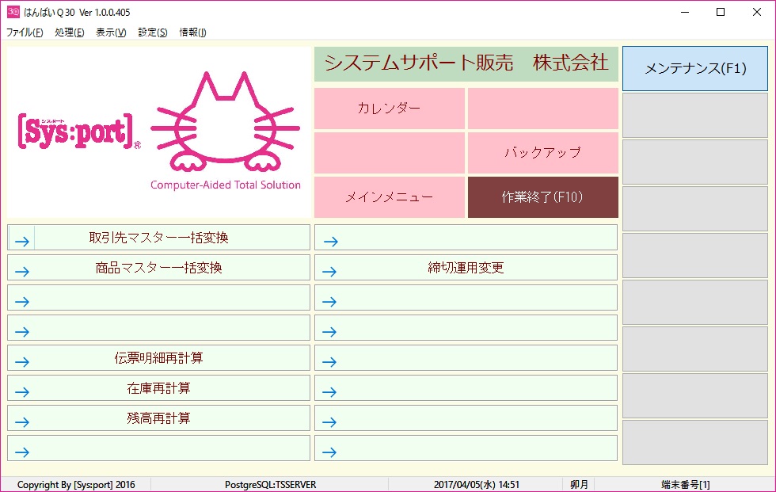Image resolution: width=776 pixels, height=492 pixels.
Task: Maximize the はんばいQ30 window
Action: [721, 12]
